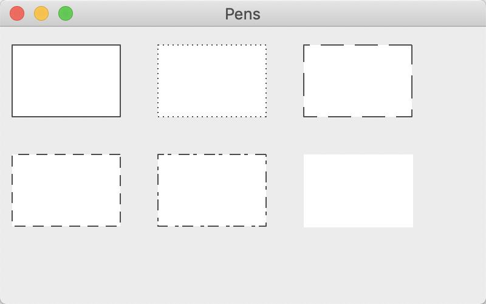Pick the evenly dashed-border rectangle

(66, 190)
